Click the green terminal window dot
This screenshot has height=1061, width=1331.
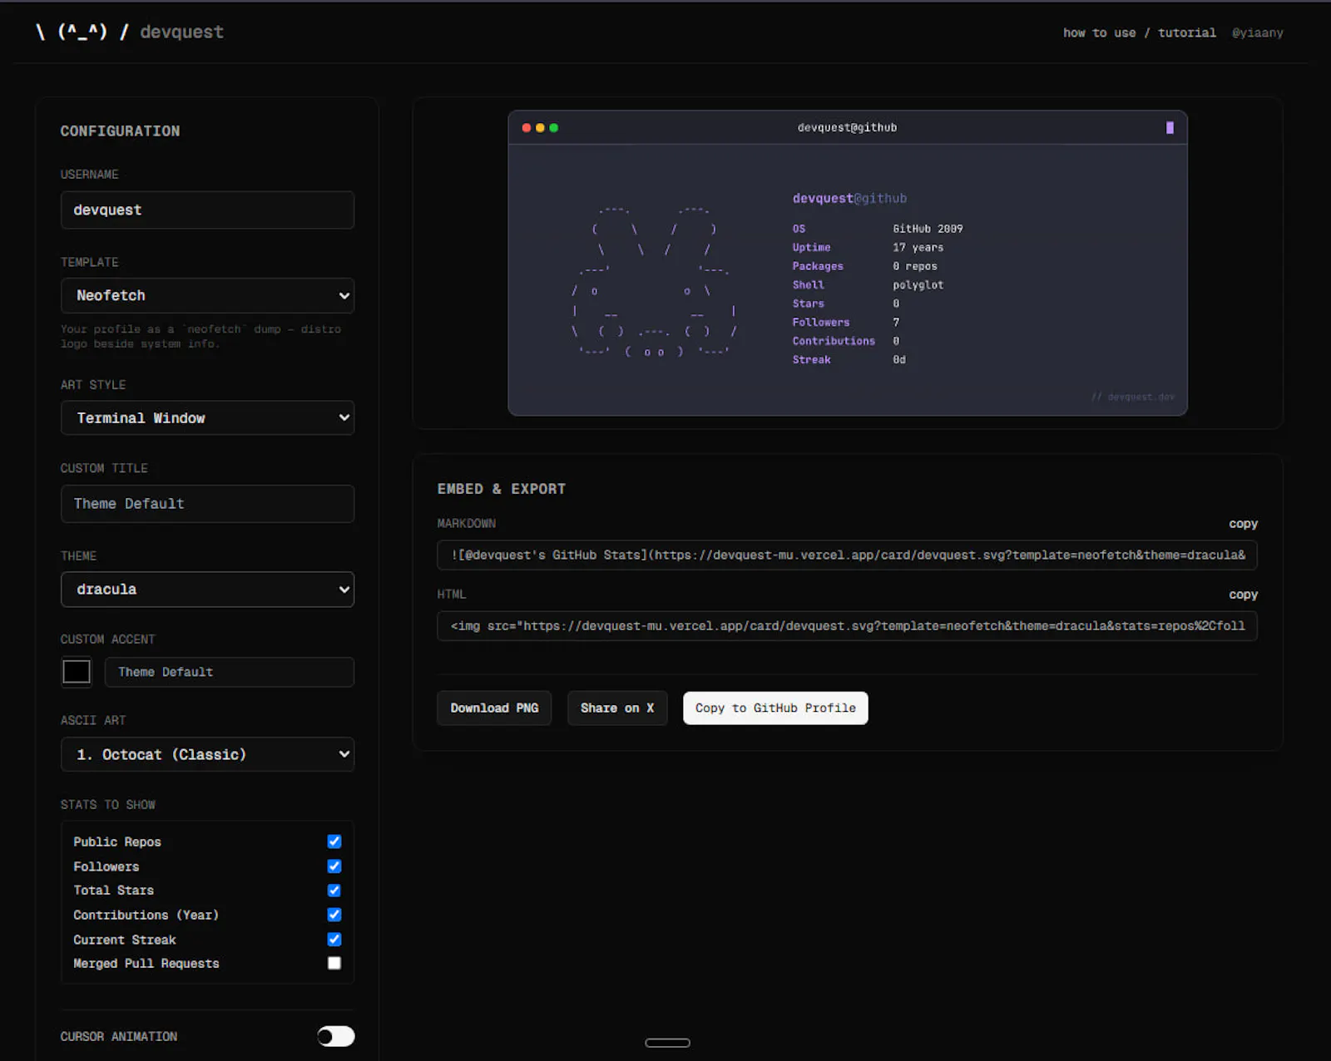[x=554, y=128]
